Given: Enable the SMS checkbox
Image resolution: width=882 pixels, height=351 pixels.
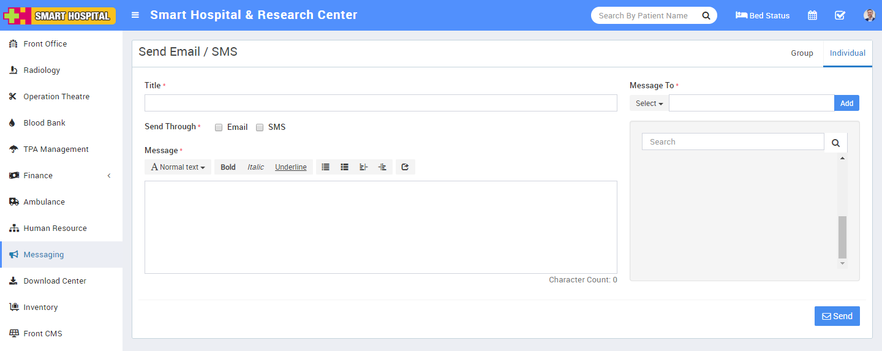Looking at the screenshot, I should coord(260,127).
